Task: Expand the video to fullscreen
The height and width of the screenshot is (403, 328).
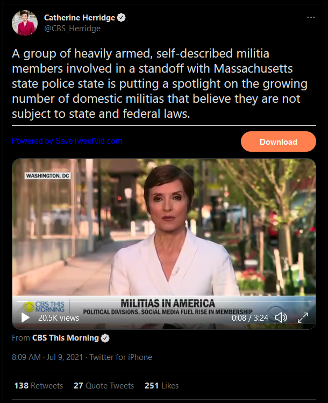Action: (303, 317)
